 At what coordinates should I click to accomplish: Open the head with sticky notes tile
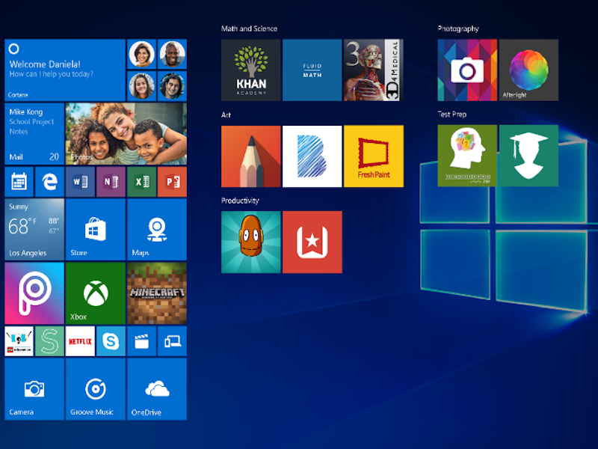coord(467,156)
